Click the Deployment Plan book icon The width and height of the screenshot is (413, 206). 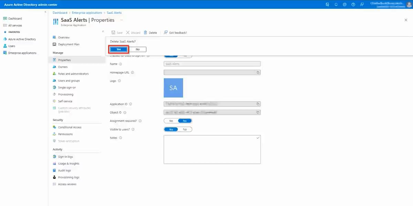point(54,44)
